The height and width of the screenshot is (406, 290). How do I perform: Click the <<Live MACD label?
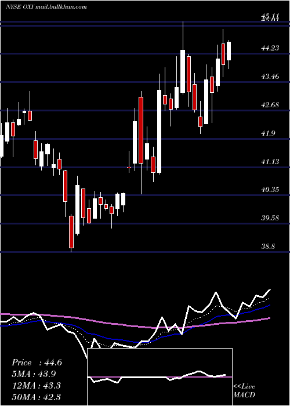[x=244, y=390]
